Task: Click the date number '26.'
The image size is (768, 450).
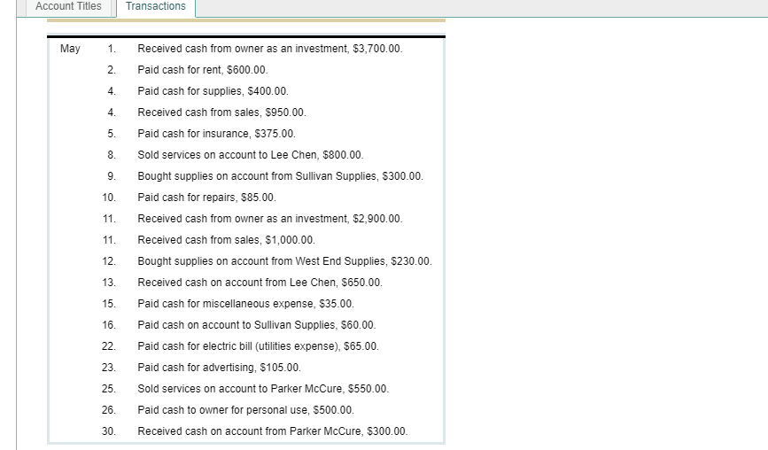Action: pos(109,410)
